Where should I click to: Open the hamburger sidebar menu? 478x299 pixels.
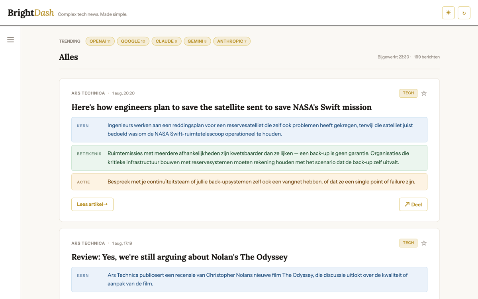(x=10, y=40)
